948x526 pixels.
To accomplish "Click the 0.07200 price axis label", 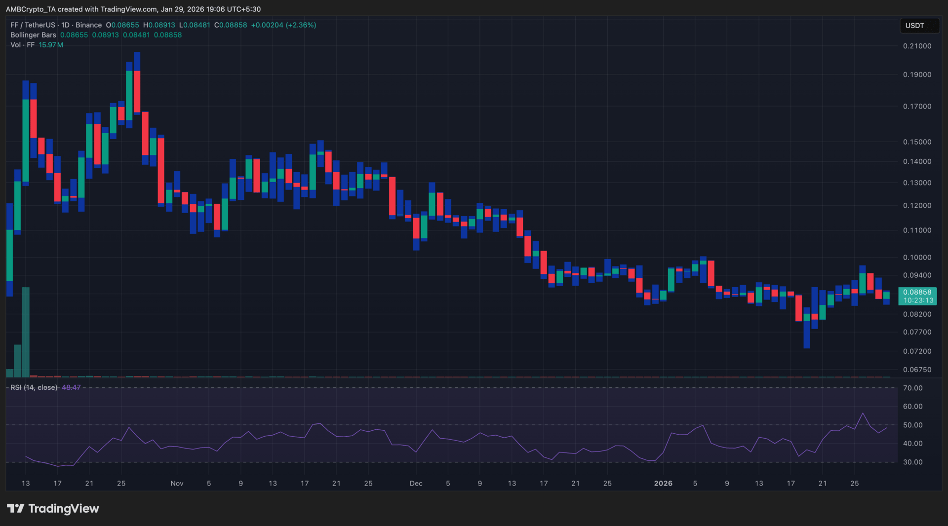I will coord(917,351).
